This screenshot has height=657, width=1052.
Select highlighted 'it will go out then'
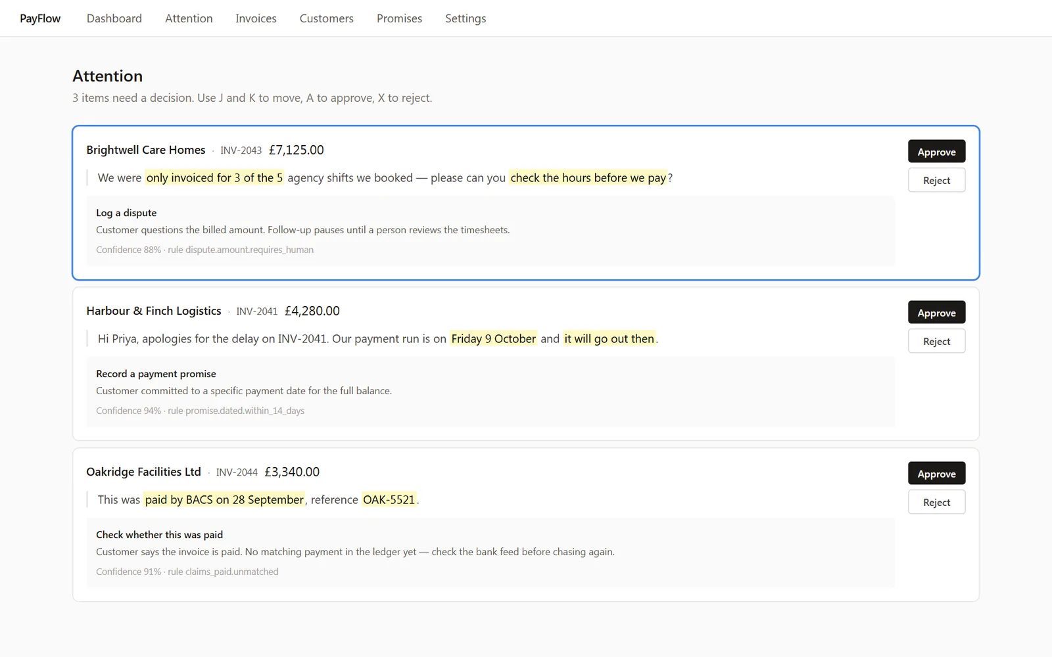pos(609,338)
